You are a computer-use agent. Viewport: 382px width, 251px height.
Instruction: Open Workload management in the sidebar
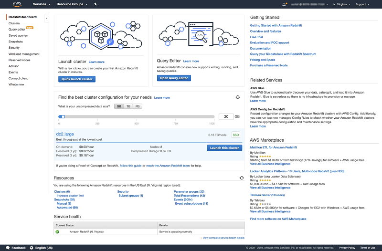pos(24,54)
